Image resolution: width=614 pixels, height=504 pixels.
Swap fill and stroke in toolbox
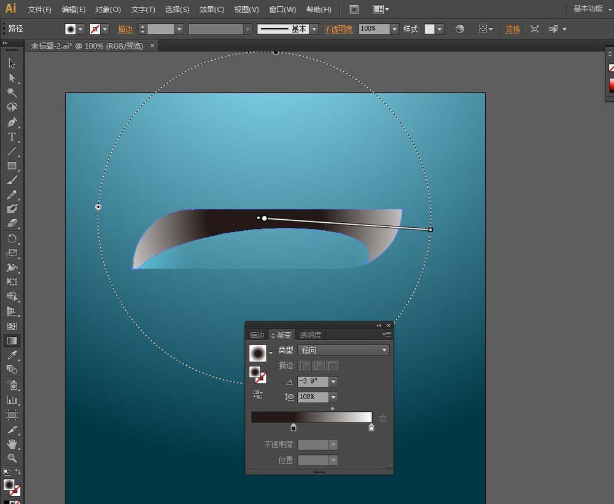(x=18, y=471)
